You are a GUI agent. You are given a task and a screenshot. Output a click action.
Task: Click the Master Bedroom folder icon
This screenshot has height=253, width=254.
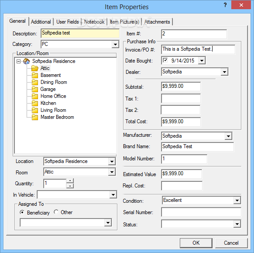35,117
